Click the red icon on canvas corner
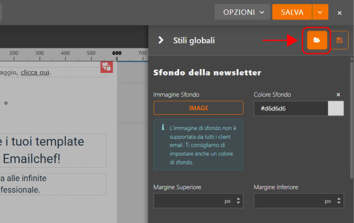The height and width of the screenshot is (223, 354). click(x=106, y=66)
